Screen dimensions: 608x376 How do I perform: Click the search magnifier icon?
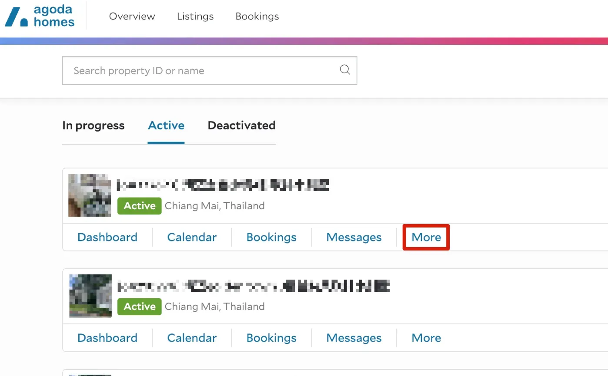[x=345, y=70]
